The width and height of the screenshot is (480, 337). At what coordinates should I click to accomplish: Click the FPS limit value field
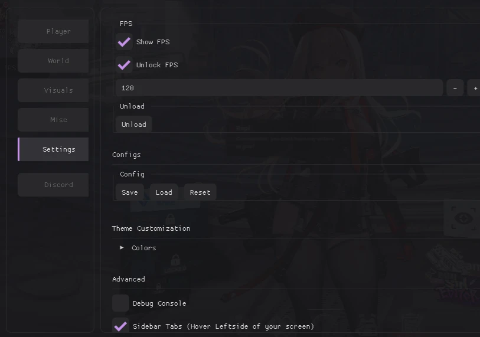click(279, 88)
